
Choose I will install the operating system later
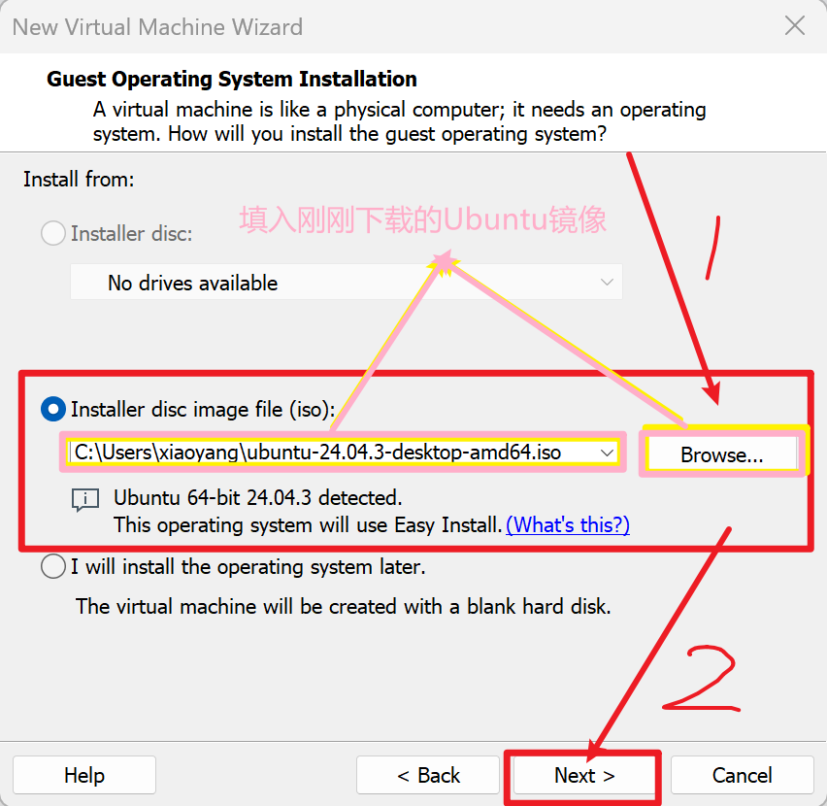tap(53, 566)
